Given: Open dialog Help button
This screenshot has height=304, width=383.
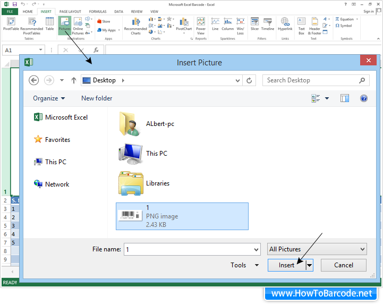Looking at the screenshot, I should [x=364, y=98].
